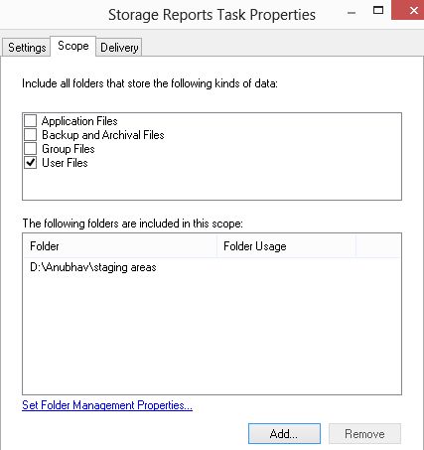Minimize the Storage Reports Task Properties window
The height and width of the screenshot is (450, 424).
pos(352,13)
